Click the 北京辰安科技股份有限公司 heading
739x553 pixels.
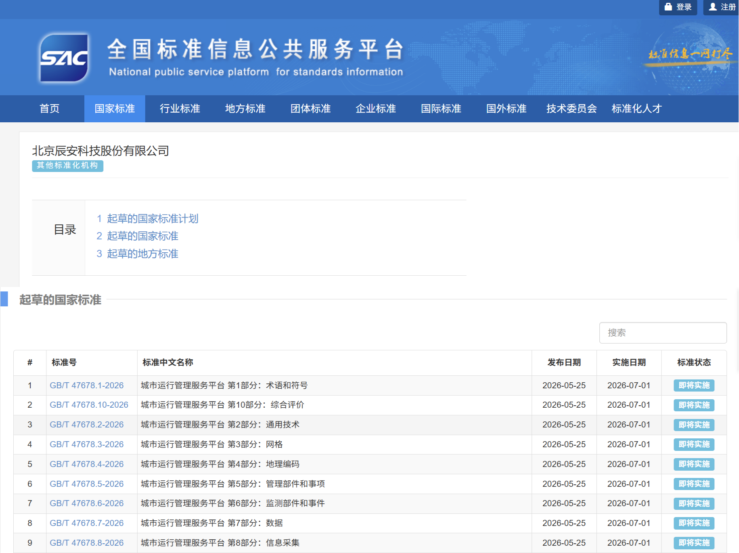[100, 151]
